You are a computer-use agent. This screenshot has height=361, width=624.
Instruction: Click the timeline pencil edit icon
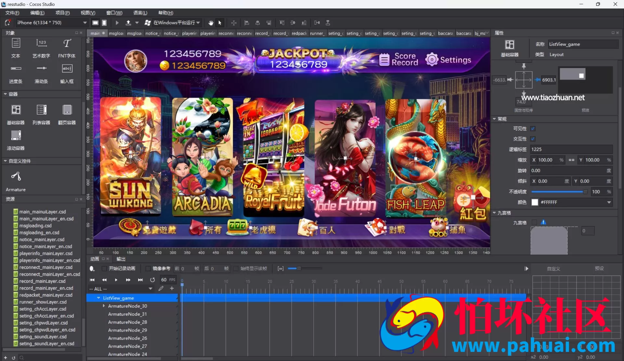(x=161, y=289)
